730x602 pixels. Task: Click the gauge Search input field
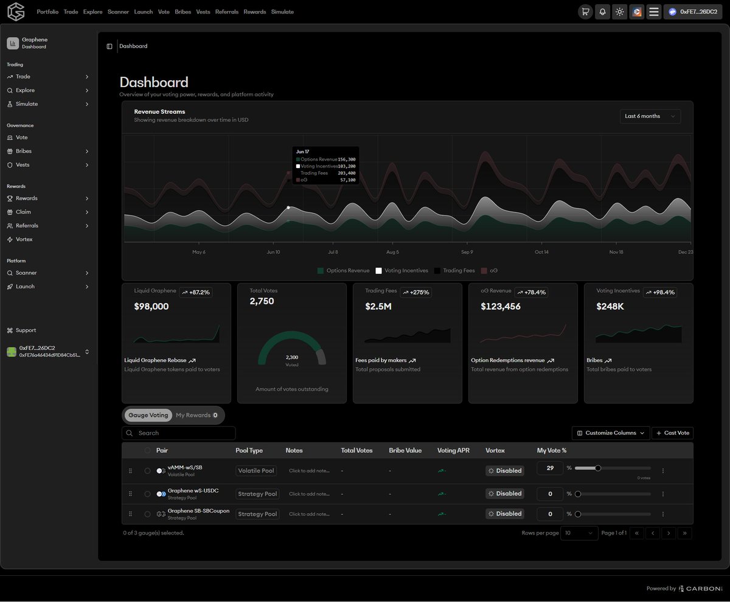pos(179,433)
